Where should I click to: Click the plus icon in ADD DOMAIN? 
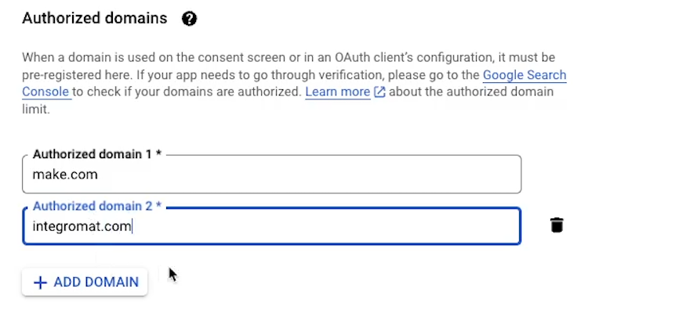pos(41,283)
